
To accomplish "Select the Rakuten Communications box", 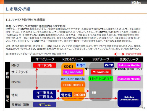I will (129, 99).
